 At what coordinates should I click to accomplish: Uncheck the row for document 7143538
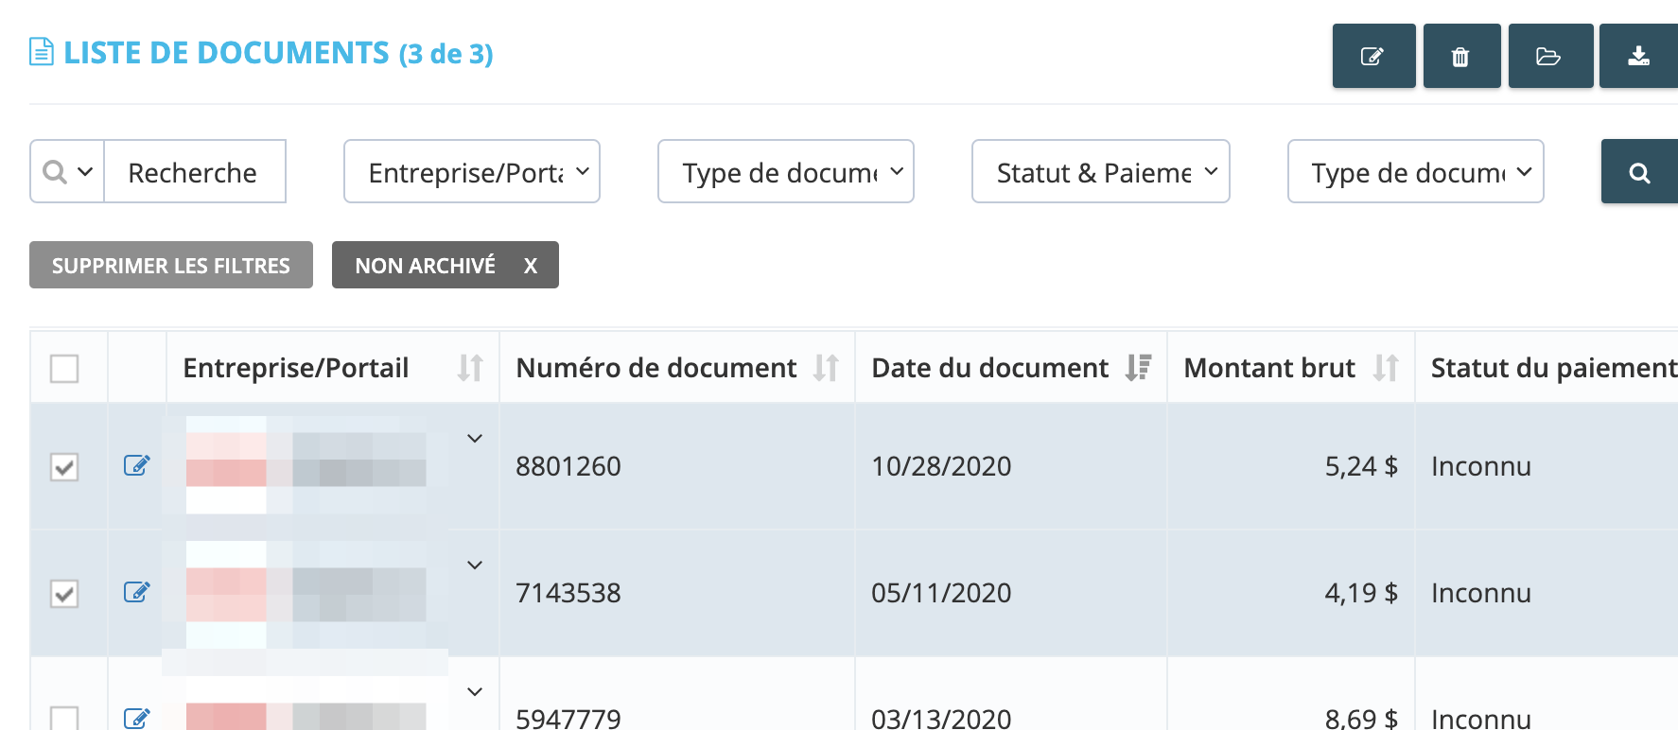64,593
